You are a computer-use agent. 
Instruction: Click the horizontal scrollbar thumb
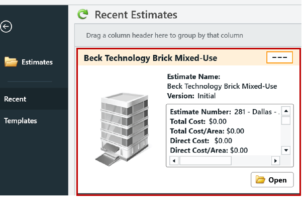point(206,161)
